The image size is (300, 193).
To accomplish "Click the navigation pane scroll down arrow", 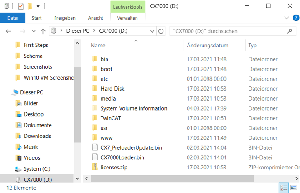I will pos(77,178).
